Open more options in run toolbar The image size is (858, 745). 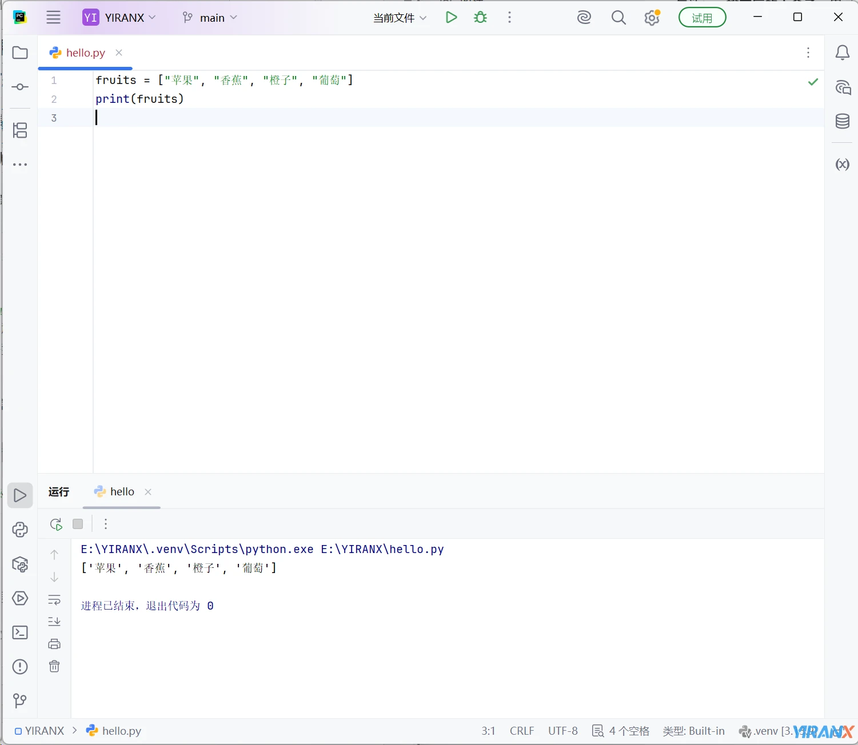[106, 524]
